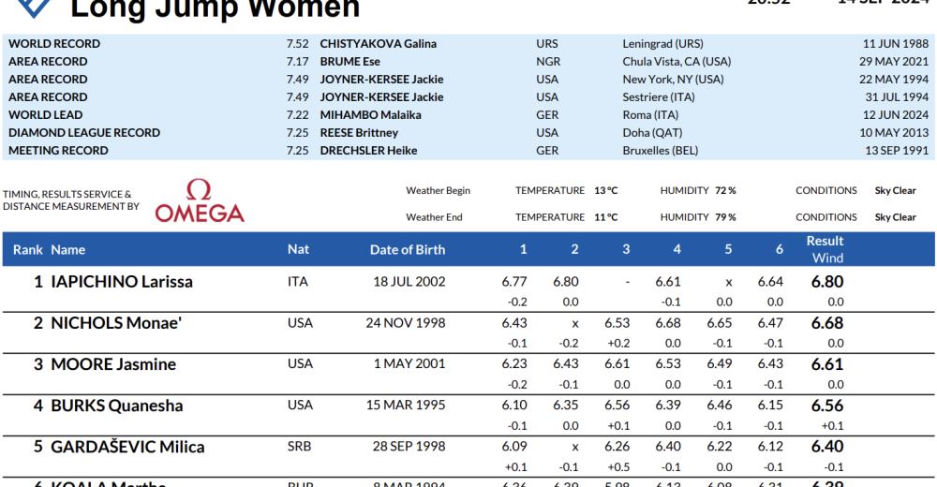The image size is (937, 487).
Task: Click the Long Jump Women heading
Action: [x=216, y=9]
